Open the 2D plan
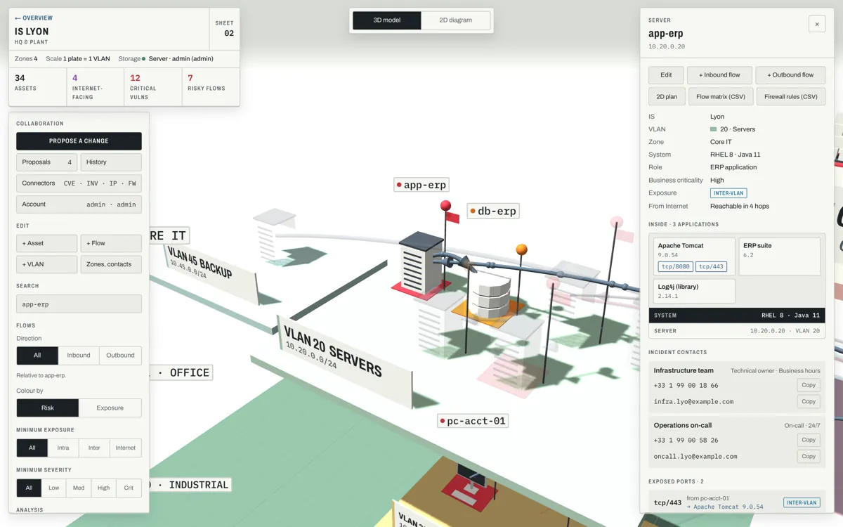Viewport: 843px width, 527px height. point(666,96)
